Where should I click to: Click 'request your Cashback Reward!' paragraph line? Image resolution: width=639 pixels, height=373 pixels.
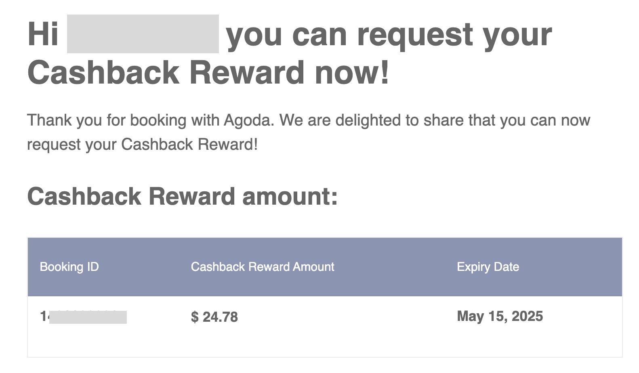click(142, 145)
